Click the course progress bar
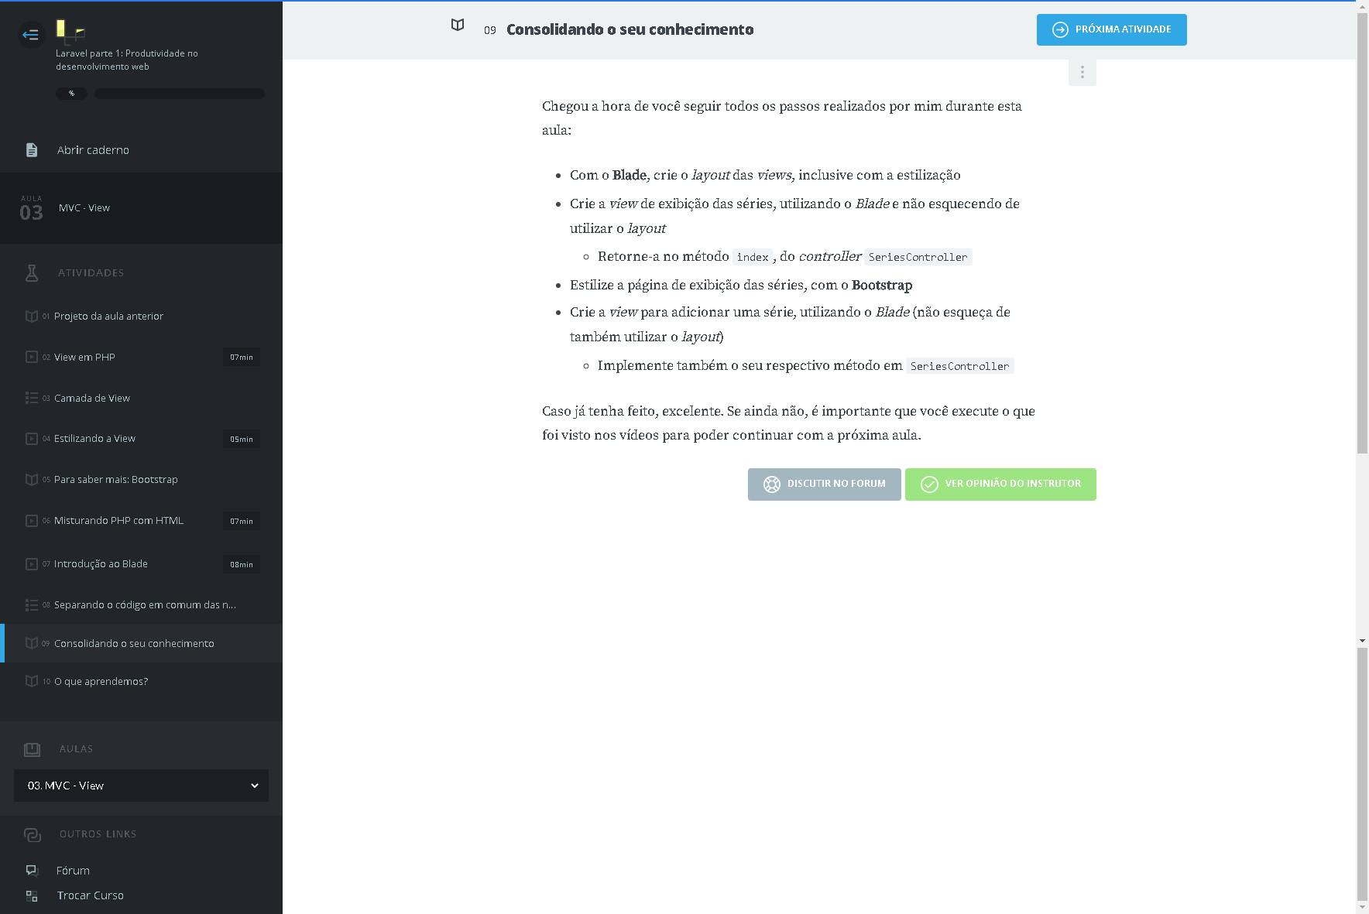Viewport: 1369px width, 914px height. click(179, 94)
